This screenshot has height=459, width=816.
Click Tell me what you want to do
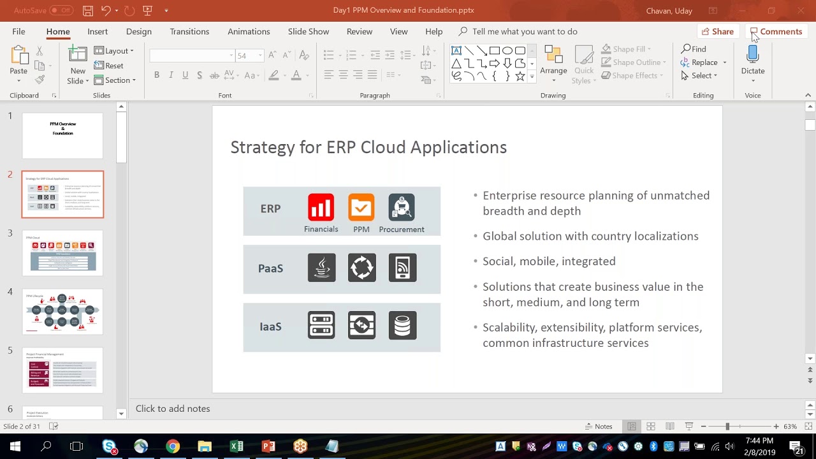click(x=518, y=31)
